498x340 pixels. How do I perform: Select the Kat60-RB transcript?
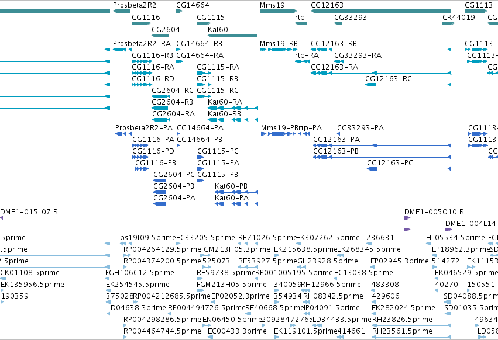pyautogui.click(x=233, y=120)
